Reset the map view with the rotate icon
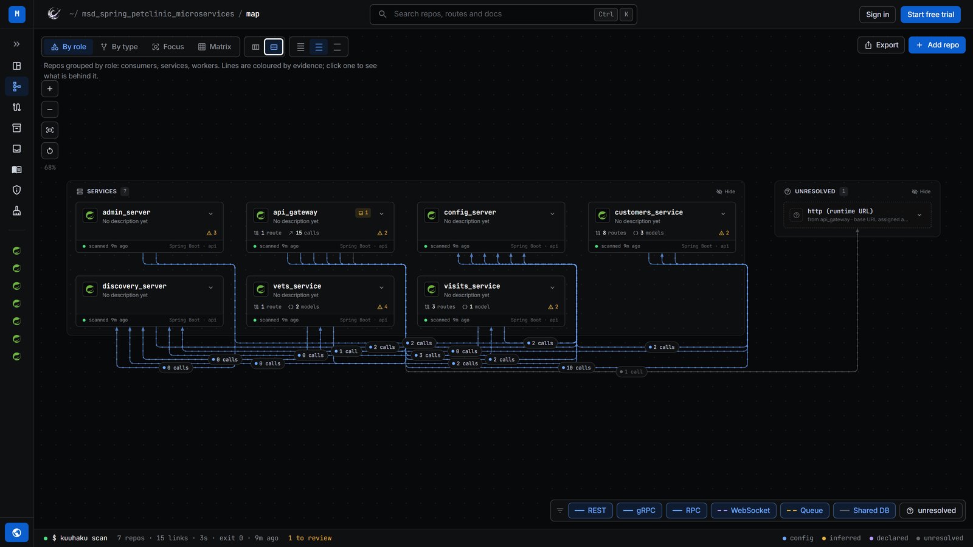 coord(50,151)
